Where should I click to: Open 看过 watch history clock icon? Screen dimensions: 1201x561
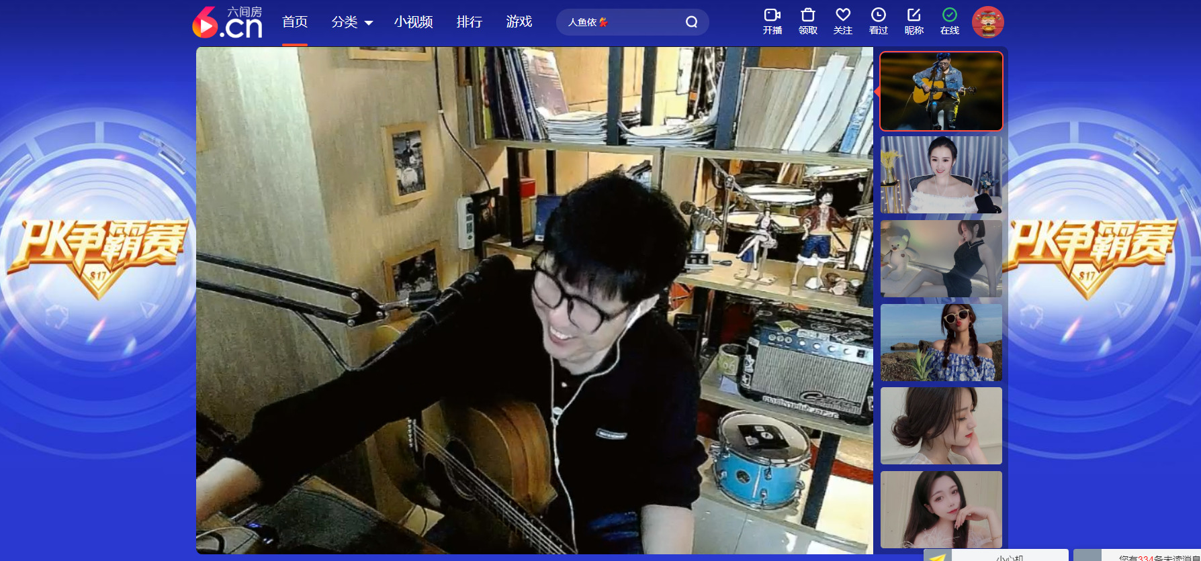pyautogui.click(x=879, y=21)
